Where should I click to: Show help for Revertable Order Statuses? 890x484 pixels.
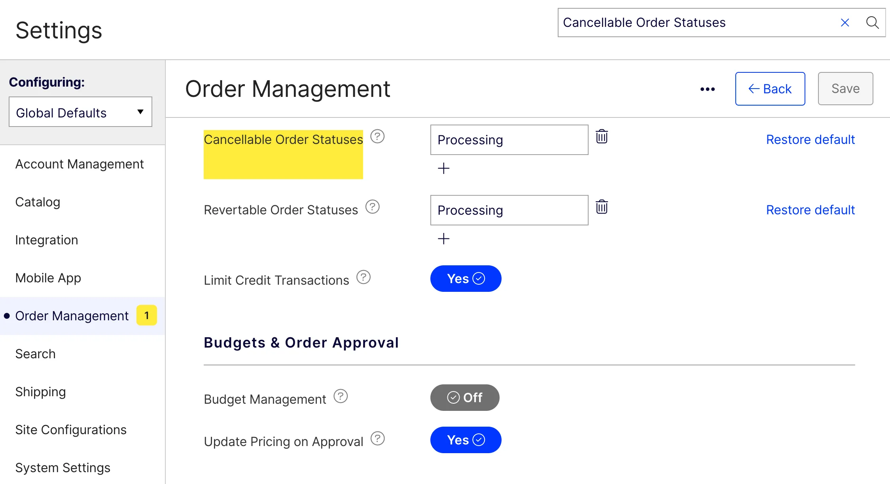click(372, 207)
